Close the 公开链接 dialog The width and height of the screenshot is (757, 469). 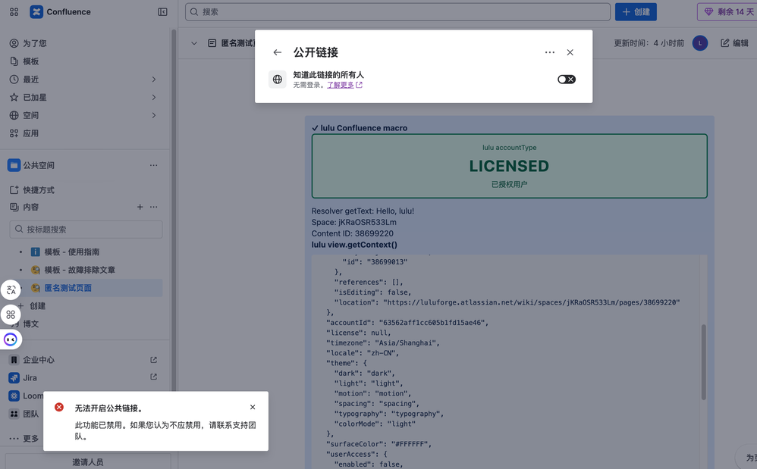click(x=570, y=52)
